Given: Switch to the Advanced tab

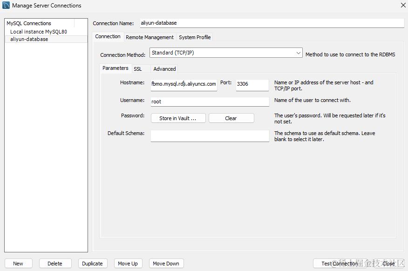Looking at the screenshot, I should click(x=164, y=69).
